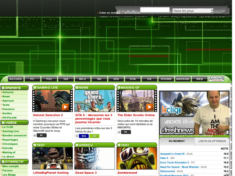
Task: Open Reportages in the sidebar
Action: tap(10, 140)
